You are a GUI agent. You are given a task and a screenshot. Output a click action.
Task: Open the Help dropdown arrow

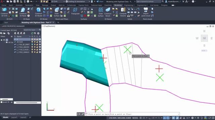click(196, 1)
